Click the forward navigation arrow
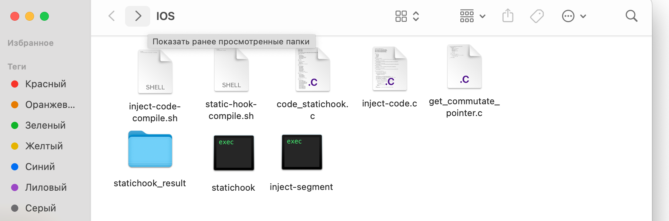The image size is (669, 221). pos(138,16)
